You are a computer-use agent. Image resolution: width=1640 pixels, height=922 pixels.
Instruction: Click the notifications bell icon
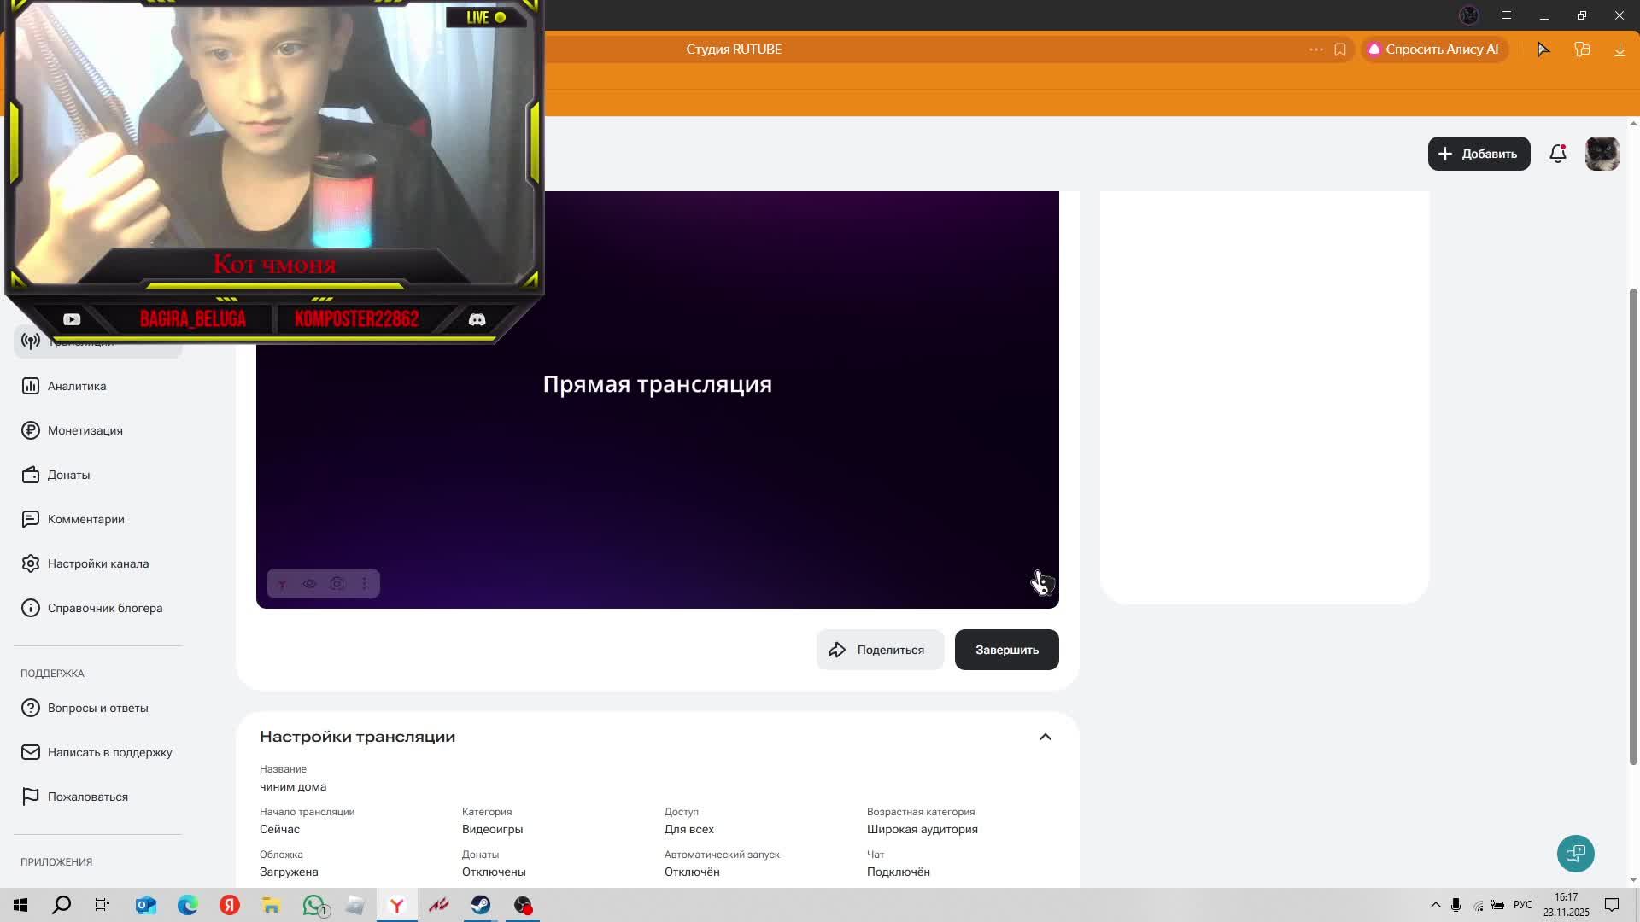[x=1557, y=154]
